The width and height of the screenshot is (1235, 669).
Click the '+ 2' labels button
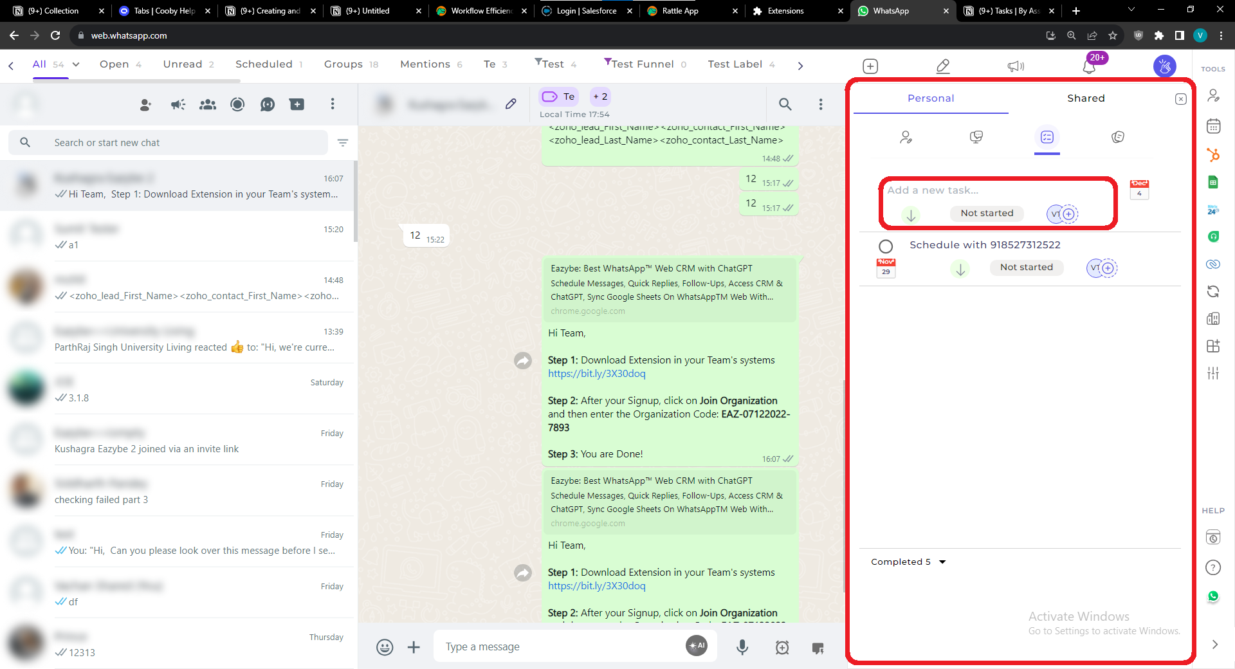(600, 96)
